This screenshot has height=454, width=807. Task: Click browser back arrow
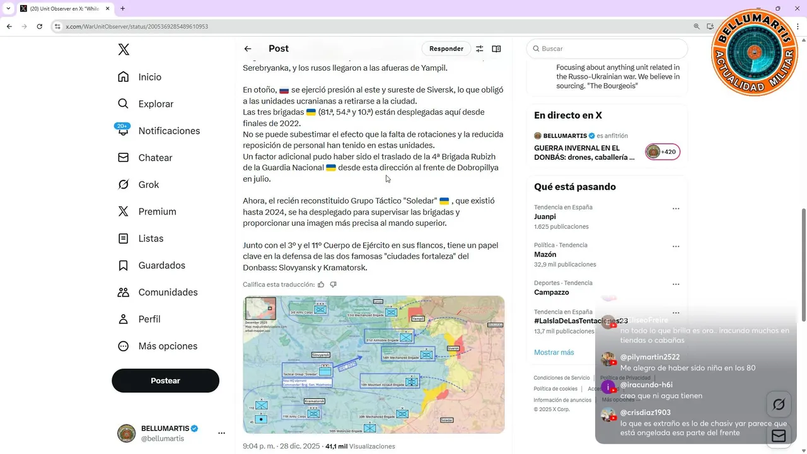[9, 26]
